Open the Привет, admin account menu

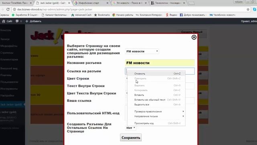click(x=249, y=21)
